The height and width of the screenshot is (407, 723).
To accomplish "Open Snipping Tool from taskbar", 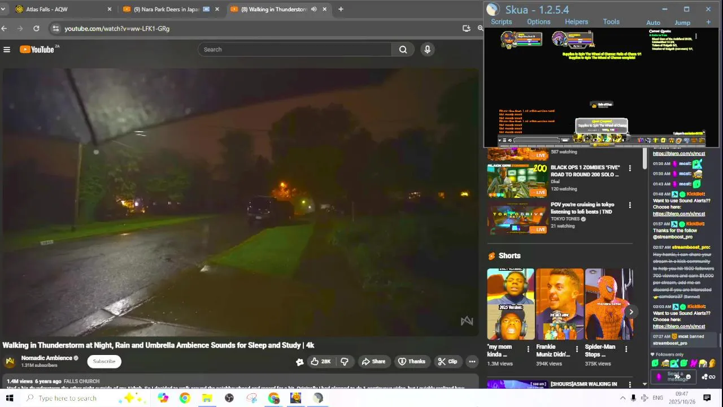I will (x=251, y=398).
